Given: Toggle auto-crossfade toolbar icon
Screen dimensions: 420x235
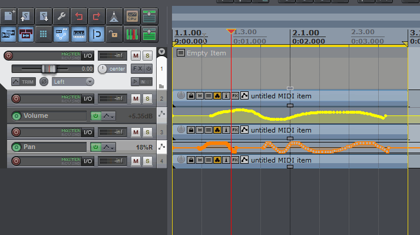Looking at the screenshot, I should click(x=9, y=34).
